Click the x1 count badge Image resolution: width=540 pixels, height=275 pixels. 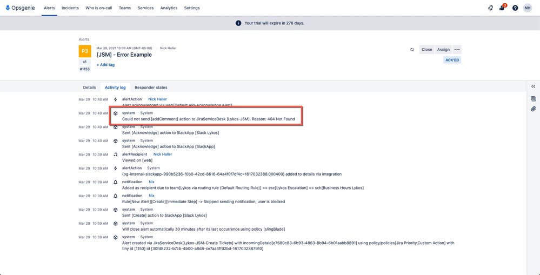point(85,62)
